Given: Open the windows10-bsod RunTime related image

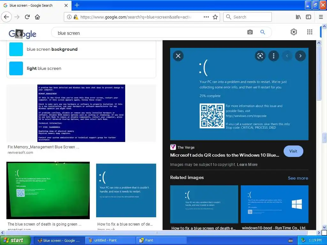Looking at the screenshot, I should click(274, 204).
